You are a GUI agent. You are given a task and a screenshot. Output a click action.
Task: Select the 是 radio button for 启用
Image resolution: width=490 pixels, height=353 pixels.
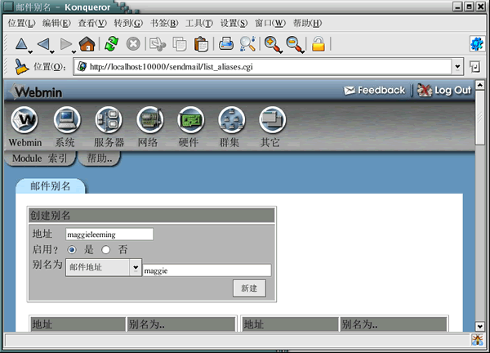click(72, 249)
